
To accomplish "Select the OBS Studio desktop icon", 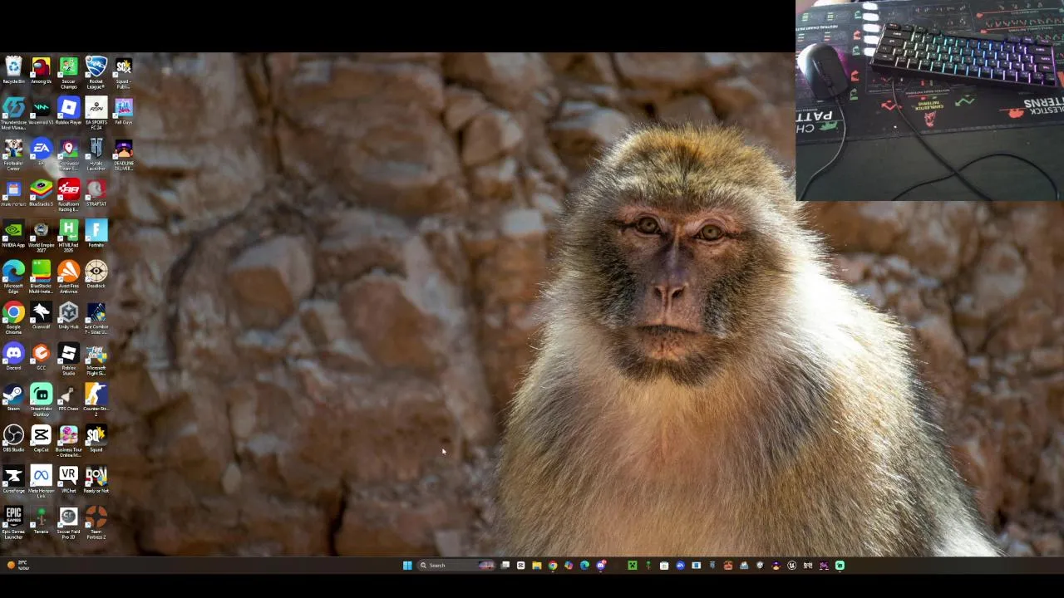I will click(13, 437).
